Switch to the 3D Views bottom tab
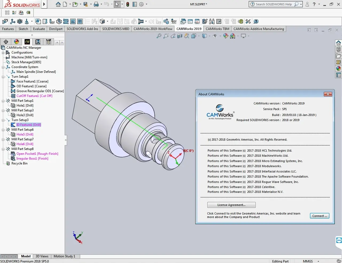The height and width of the screenshot is (263, 342). click(x=42, y=256)
